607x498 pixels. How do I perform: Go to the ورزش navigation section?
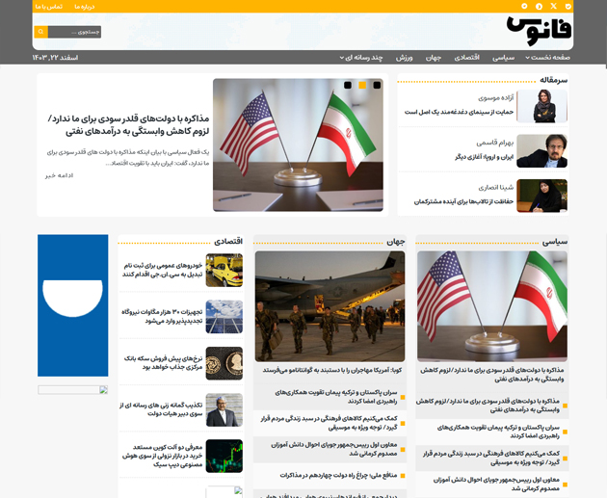pos(404,58)
